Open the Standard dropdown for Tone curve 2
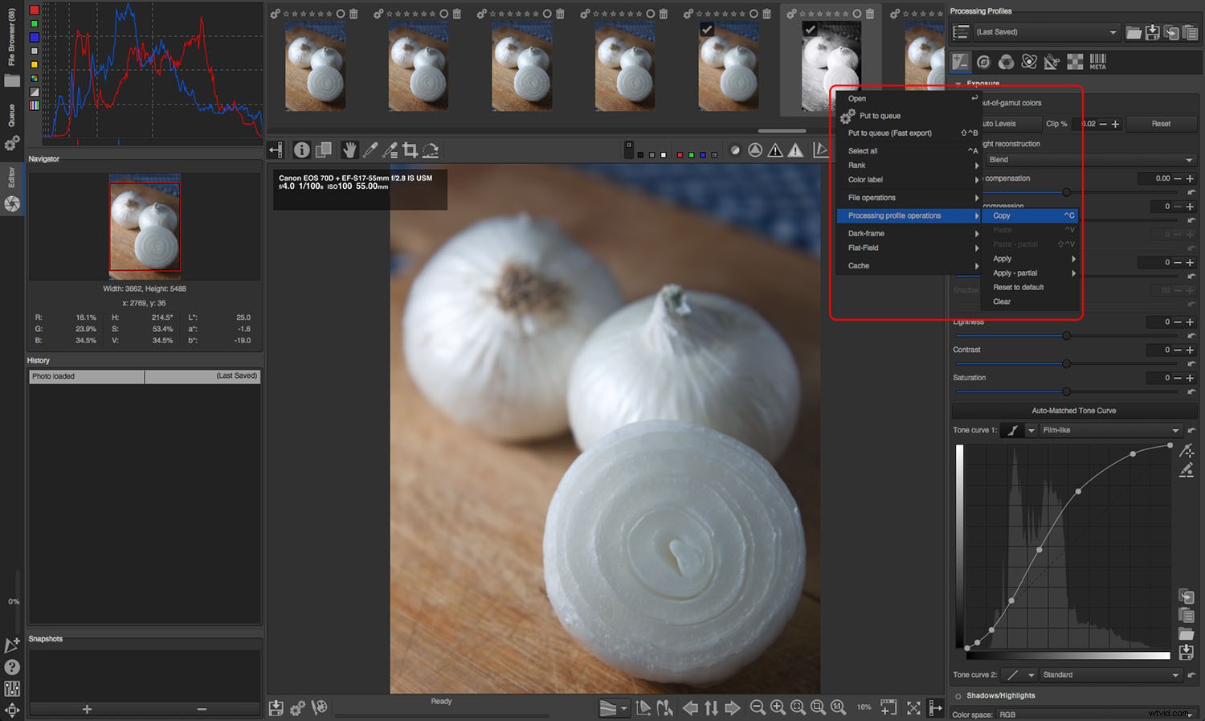This screenshot has width=1205, height=721. click(1111, 674)
